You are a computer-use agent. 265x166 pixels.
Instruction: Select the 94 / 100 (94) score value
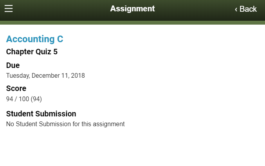click(24, 99)
